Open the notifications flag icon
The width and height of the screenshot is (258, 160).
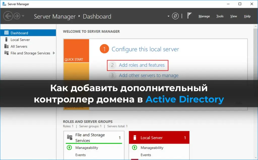click(x=189, y=16)
